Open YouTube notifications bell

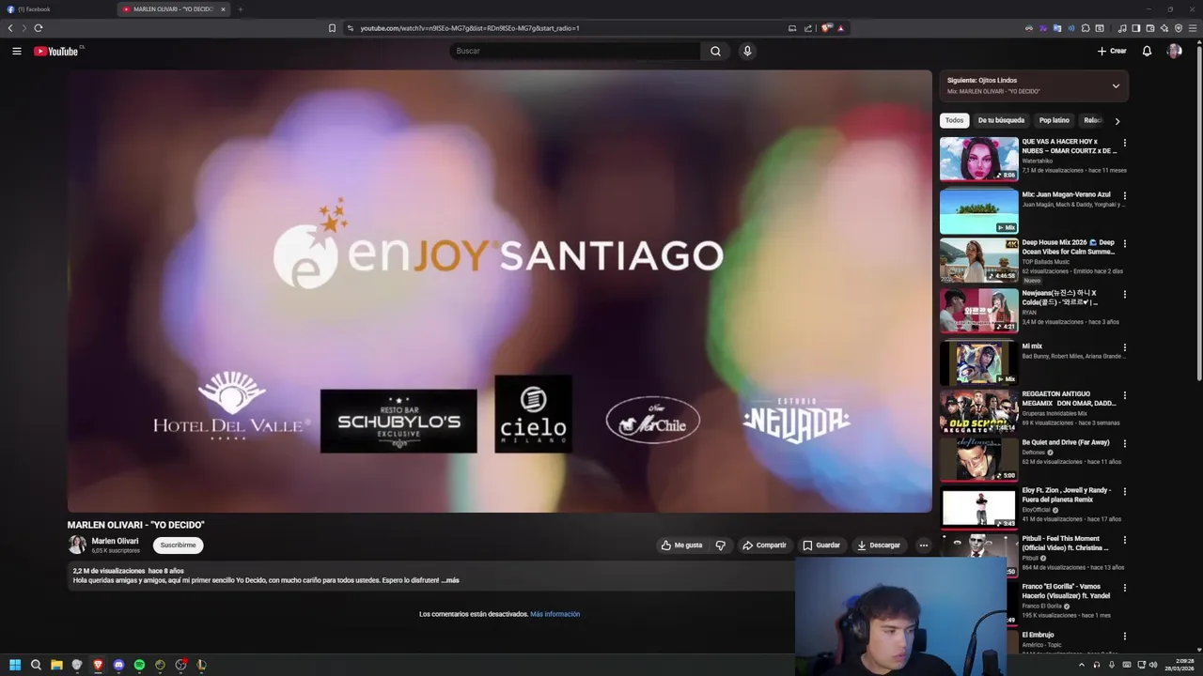click(1147, 51)
